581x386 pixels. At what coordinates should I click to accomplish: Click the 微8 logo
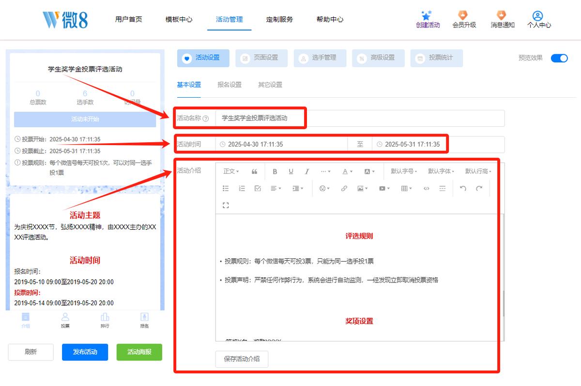[65, 19]
